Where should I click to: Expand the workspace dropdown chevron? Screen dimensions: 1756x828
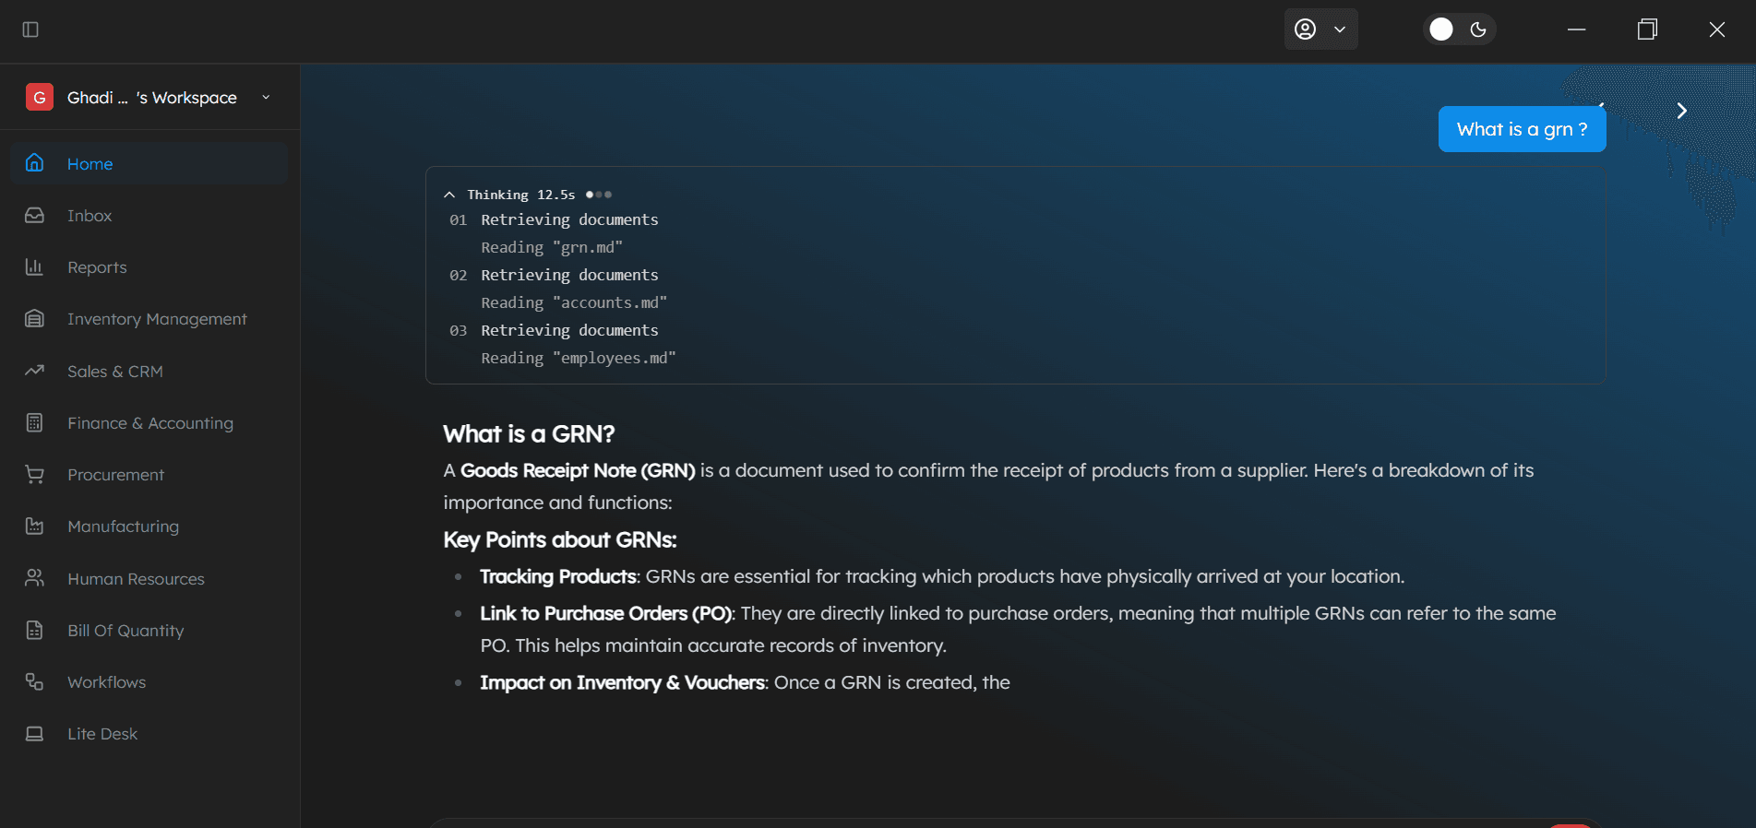point(266,97)
